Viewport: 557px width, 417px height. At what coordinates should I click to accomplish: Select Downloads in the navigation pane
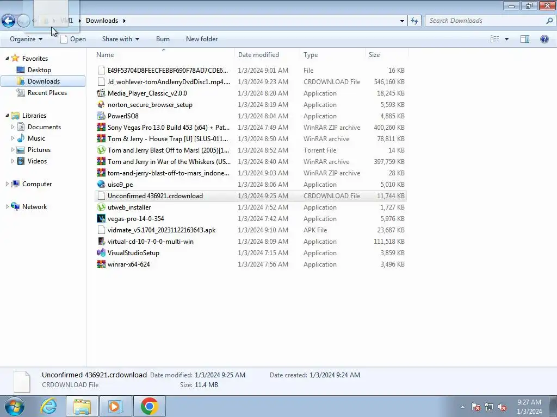[x=43, y=81]
